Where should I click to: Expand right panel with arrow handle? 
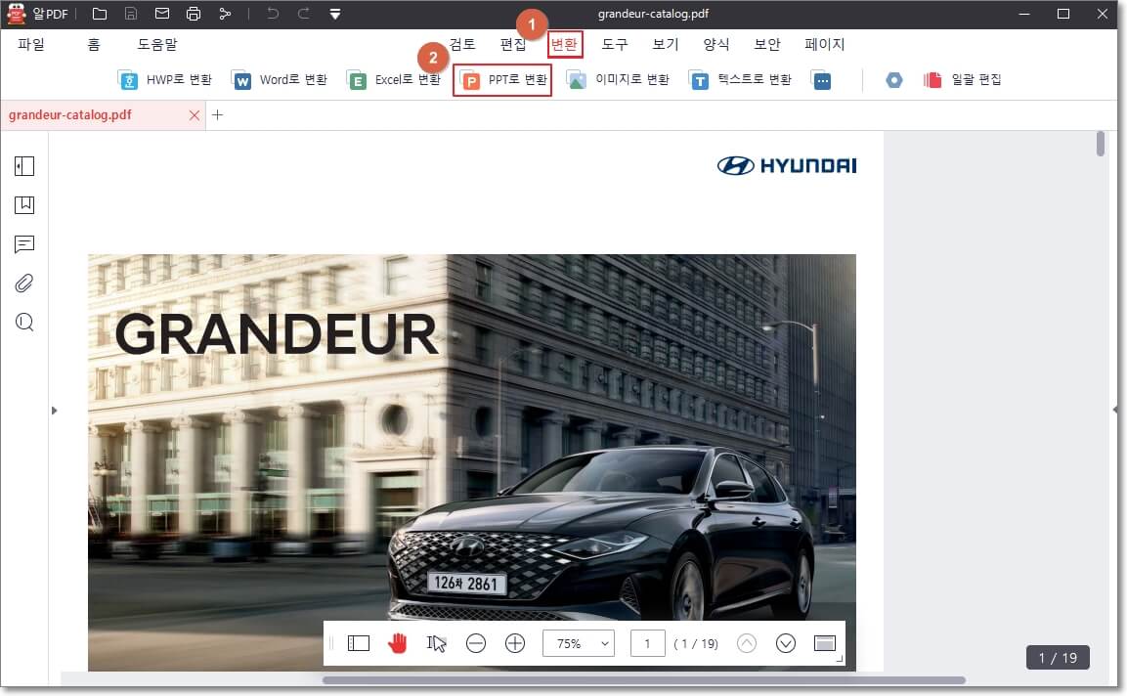(1115, 410)
